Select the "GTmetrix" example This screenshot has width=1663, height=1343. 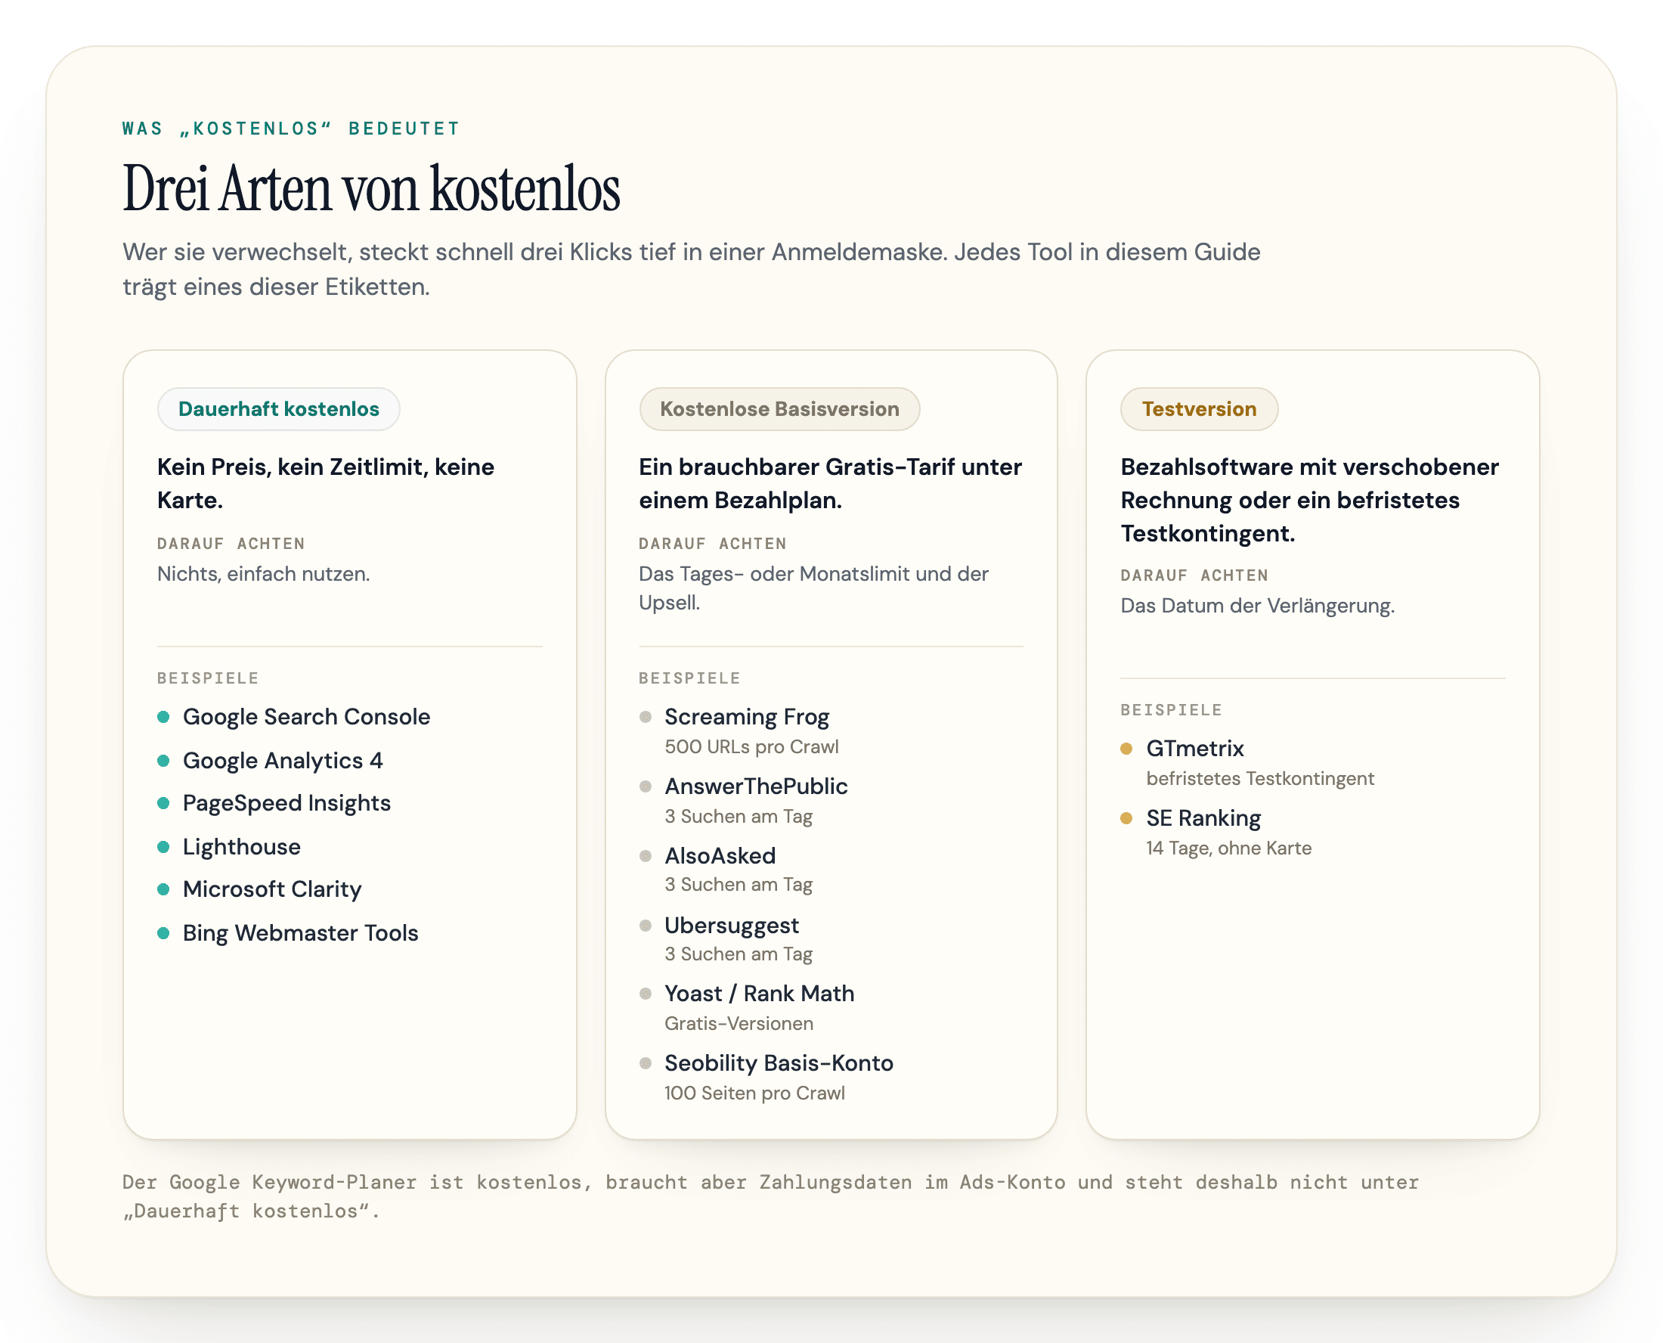[1194, 748]
